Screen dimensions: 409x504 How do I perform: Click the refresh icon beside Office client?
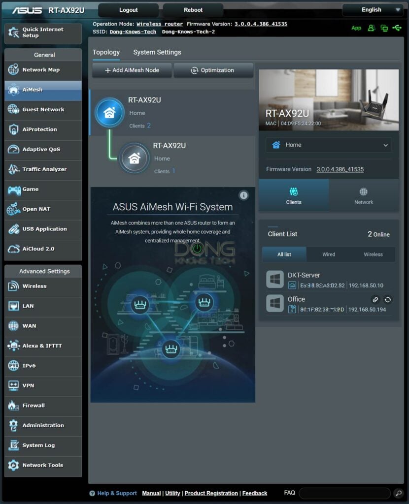tap(388, 300)
